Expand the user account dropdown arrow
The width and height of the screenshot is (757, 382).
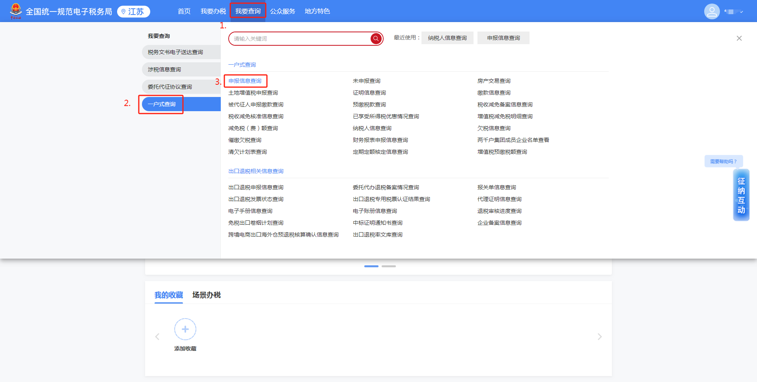tap(742, 12)
